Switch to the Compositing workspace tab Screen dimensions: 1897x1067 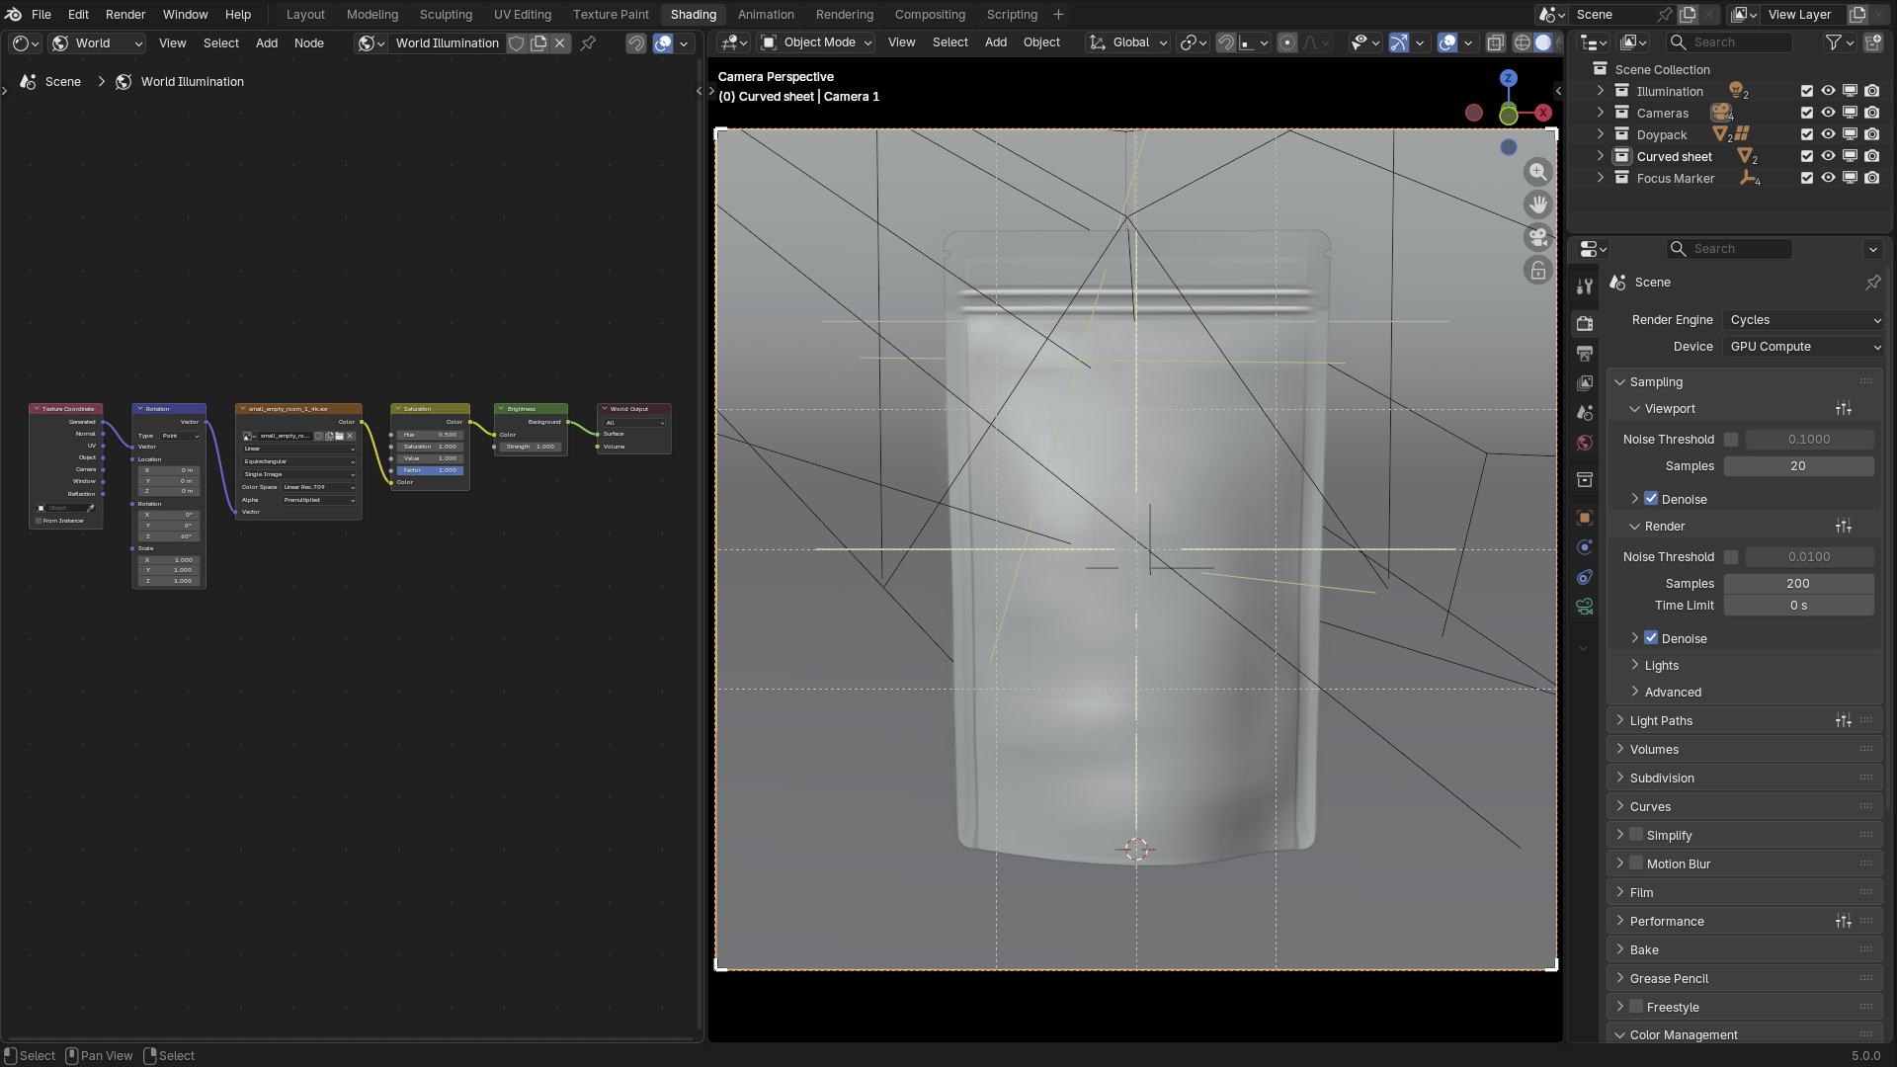(x=929, y=15)
